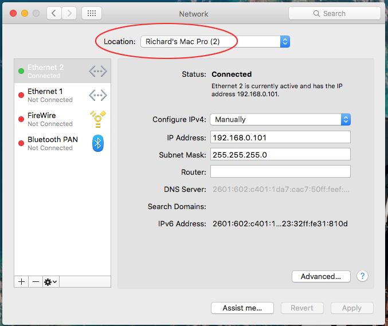Click the IP Address field
The width and height of the screenshot is (388, 326).
(x=280, y=138)
